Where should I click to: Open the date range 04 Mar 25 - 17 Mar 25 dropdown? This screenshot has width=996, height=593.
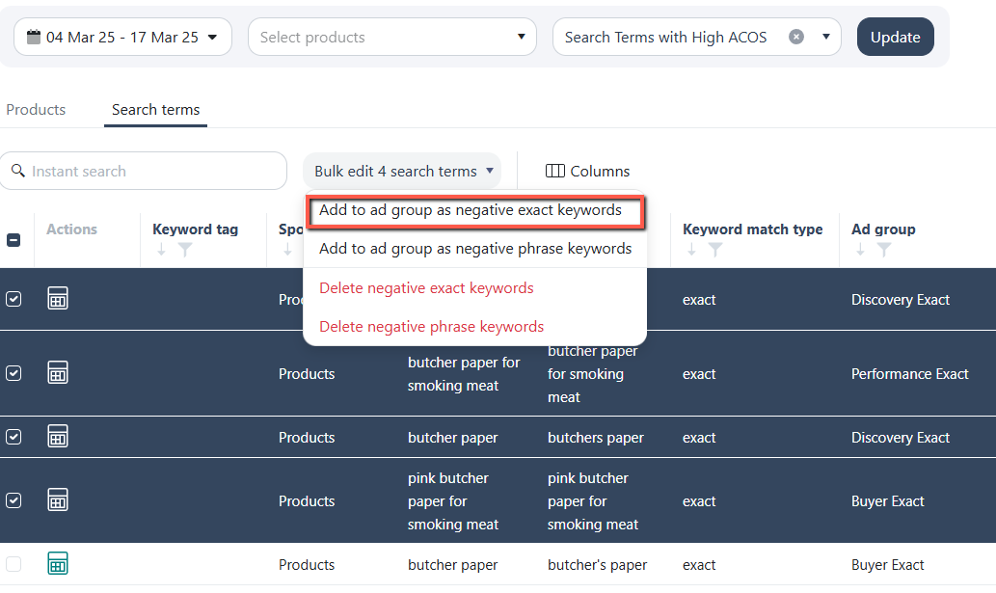pos(122,37)
